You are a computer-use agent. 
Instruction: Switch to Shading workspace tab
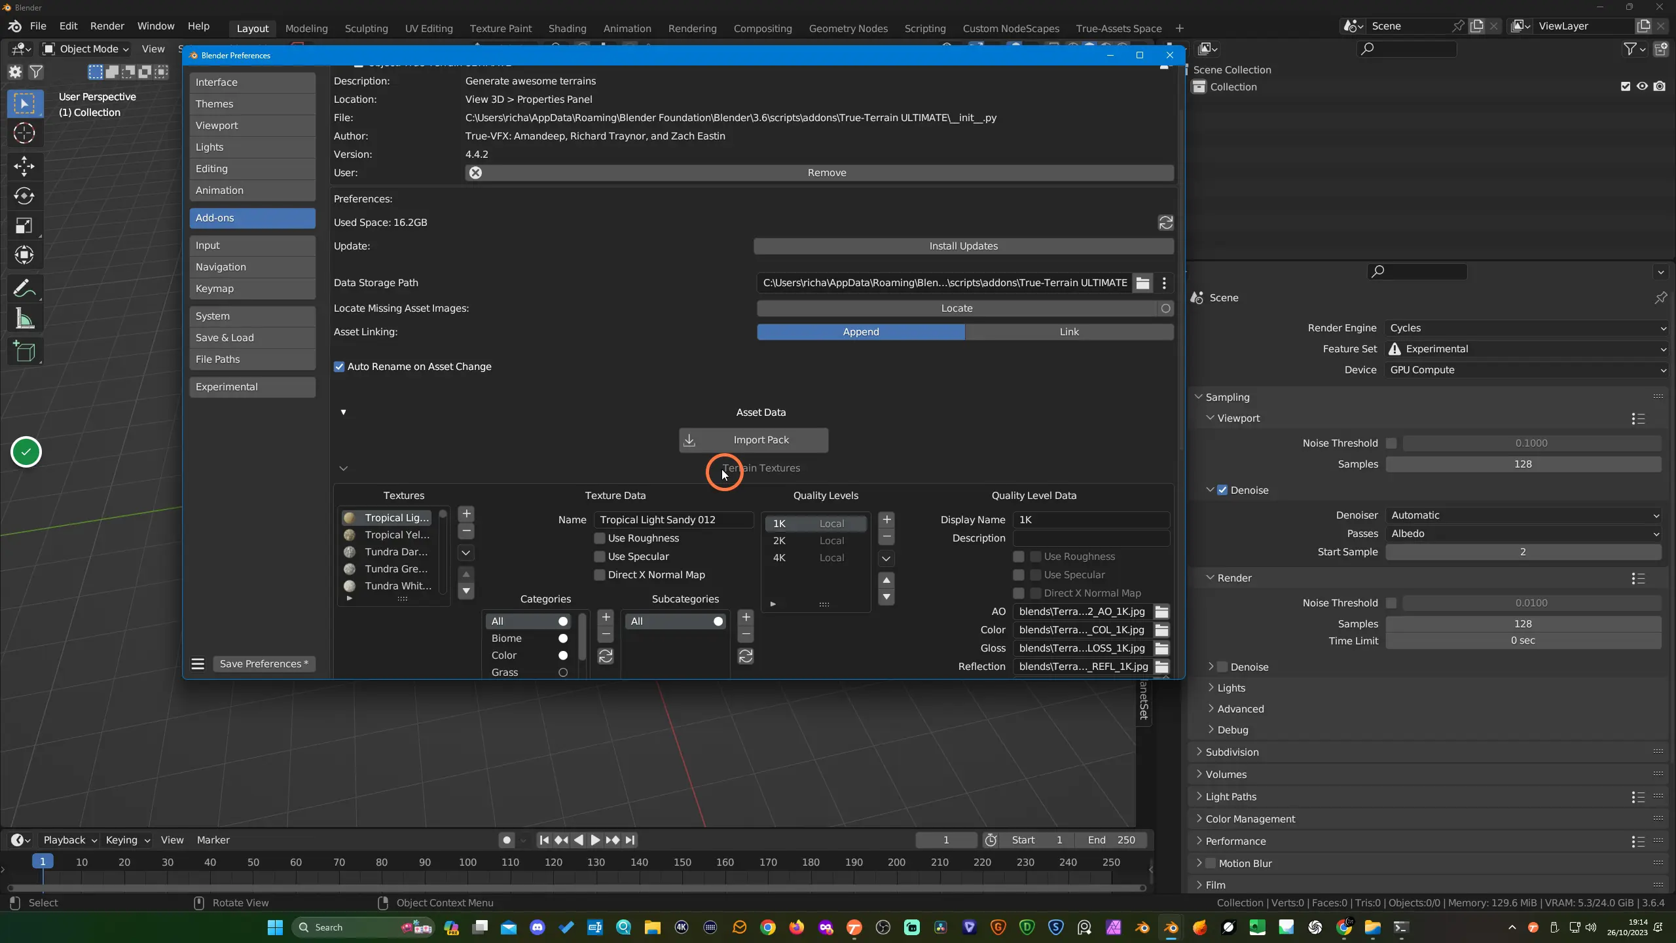click(x=567, y=29)
